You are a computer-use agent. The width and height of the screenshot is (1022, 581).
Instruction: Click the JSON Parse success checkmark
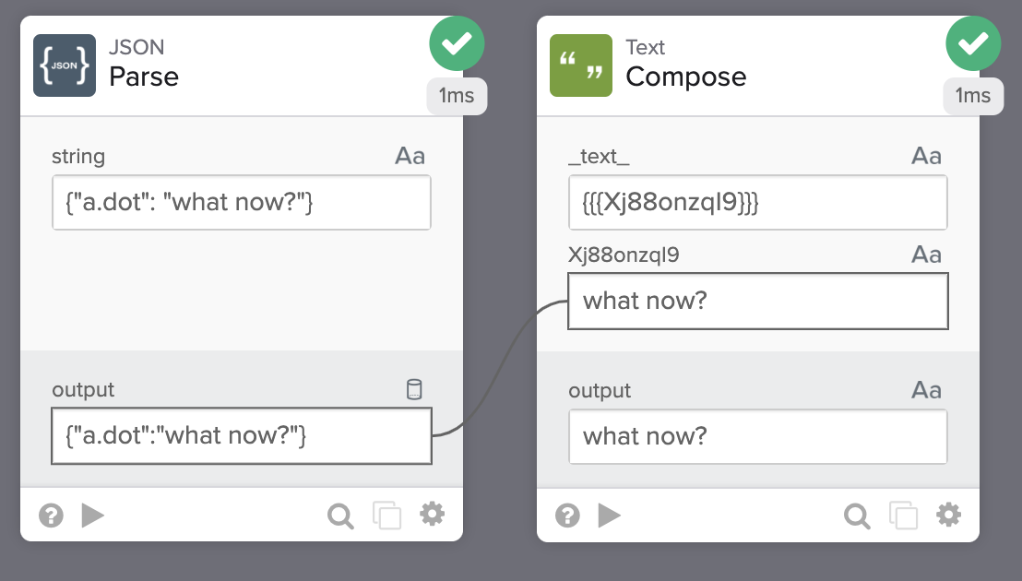pyautogui.click(x=457, y=41)
